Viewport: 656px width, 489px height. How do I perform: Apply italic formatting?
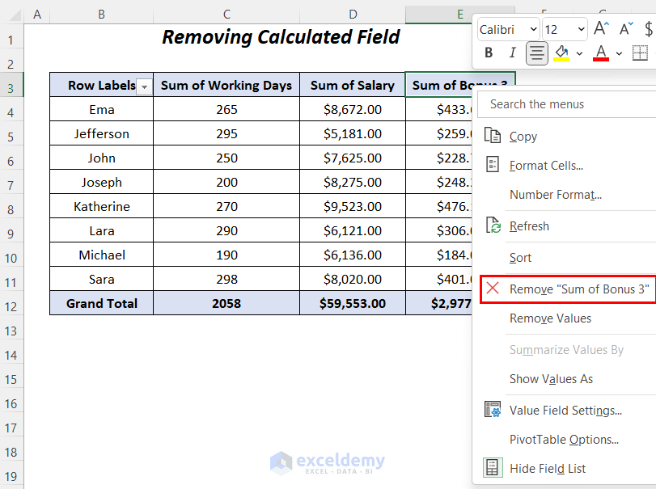tap(512, 51)
